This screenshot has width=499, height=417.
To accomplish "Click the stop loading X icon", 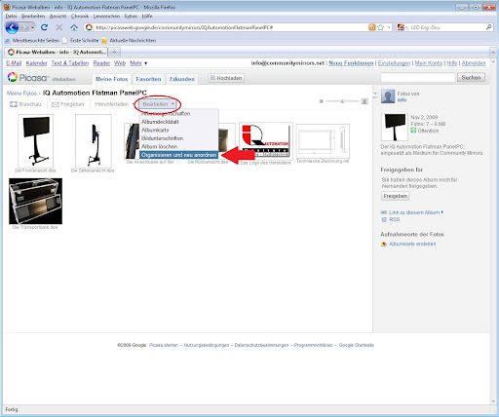I will click(59, 27).
